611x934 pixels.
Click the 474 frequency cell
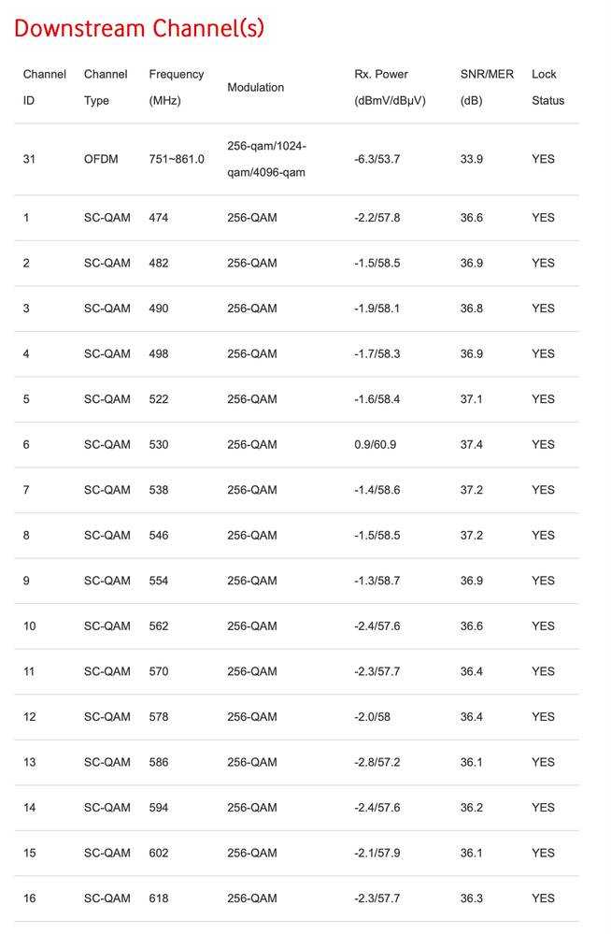(159, 218)
